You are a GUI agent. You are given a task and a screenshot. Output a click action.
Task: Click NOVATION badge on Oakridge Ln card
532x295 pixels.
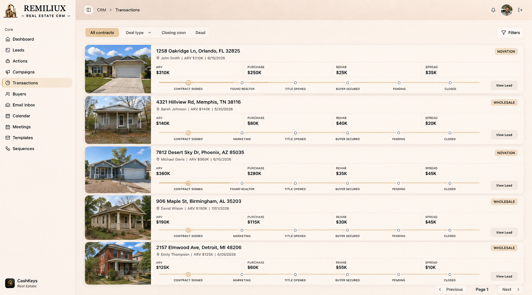click(506, 51)
